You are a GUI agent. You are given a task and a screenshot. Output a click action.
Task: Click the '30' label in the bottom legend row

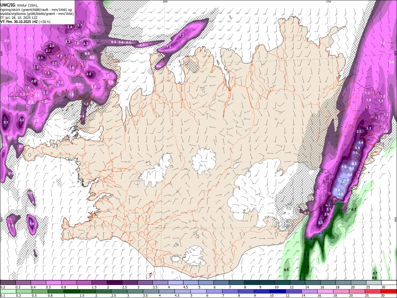pos(383,296)
